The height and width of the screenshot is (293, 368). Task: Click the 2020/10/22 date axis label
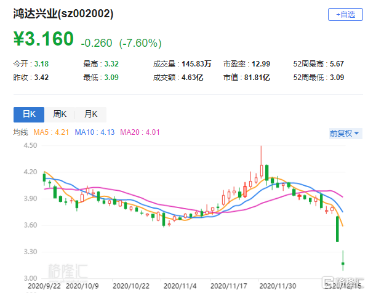coord(131,286)
